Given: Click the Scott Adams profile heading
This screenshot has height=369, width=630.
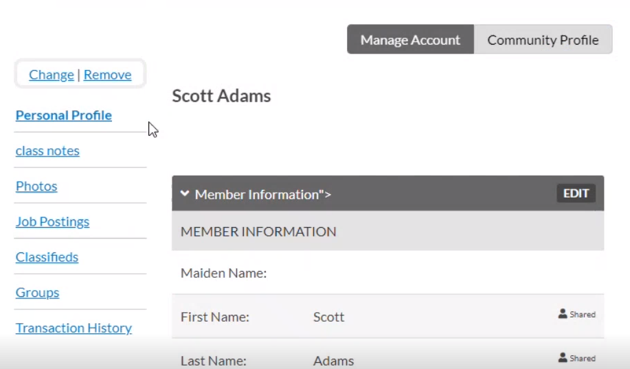Looking at the screenshot, I should pos(221,96).
